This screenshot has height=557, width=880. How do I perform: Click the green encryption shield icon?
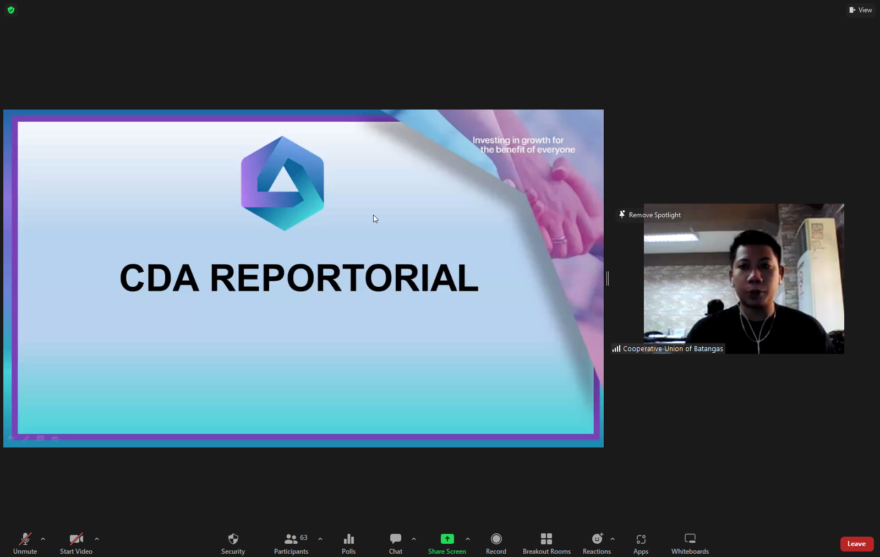click(11, 10)
